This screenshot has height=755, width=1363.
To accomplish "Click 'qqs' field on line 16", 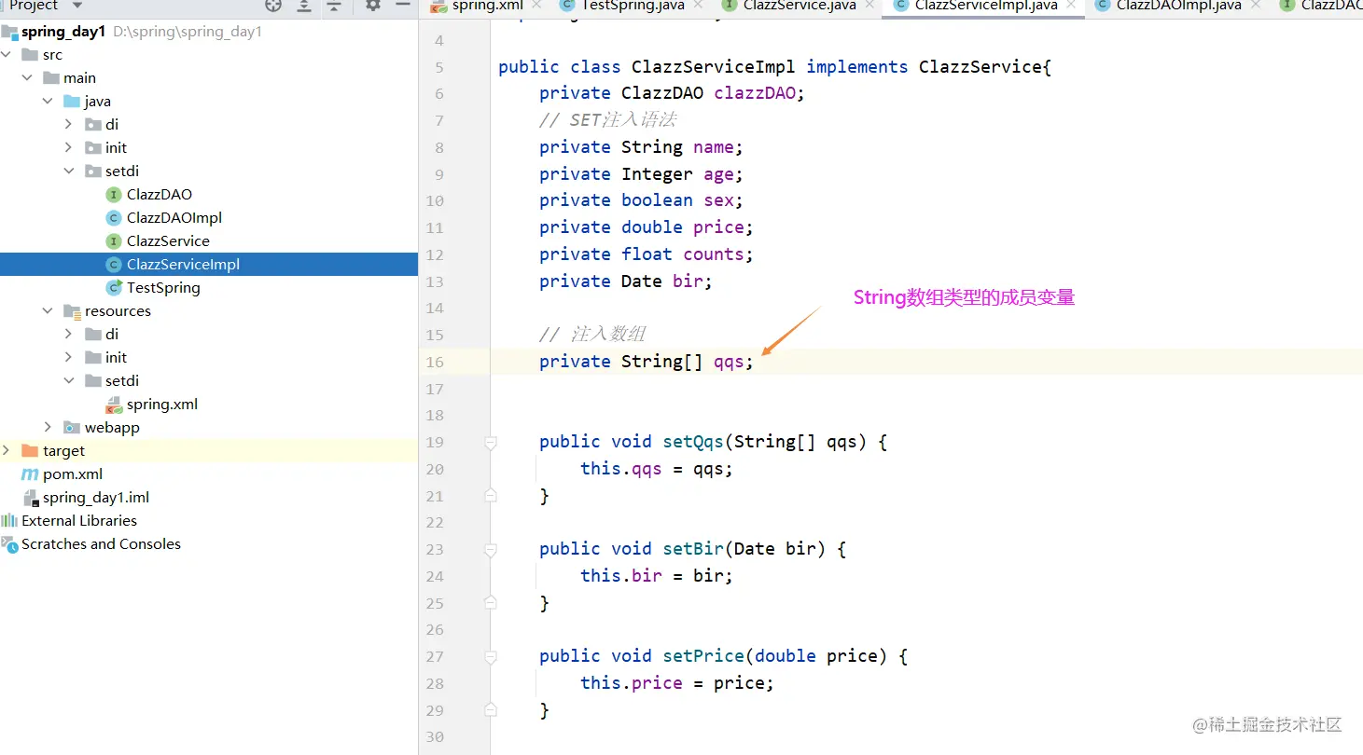I will click(x=729, y=362).
